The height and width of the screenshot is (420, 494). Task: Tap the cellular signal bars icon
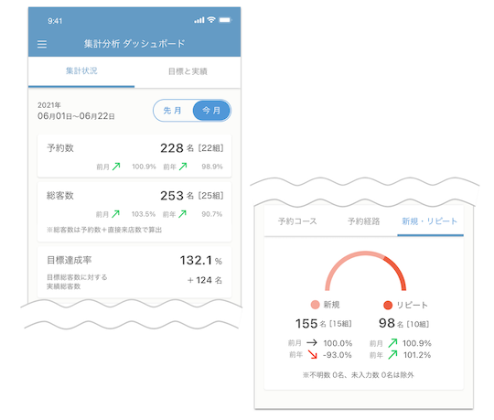pos(199,20)
